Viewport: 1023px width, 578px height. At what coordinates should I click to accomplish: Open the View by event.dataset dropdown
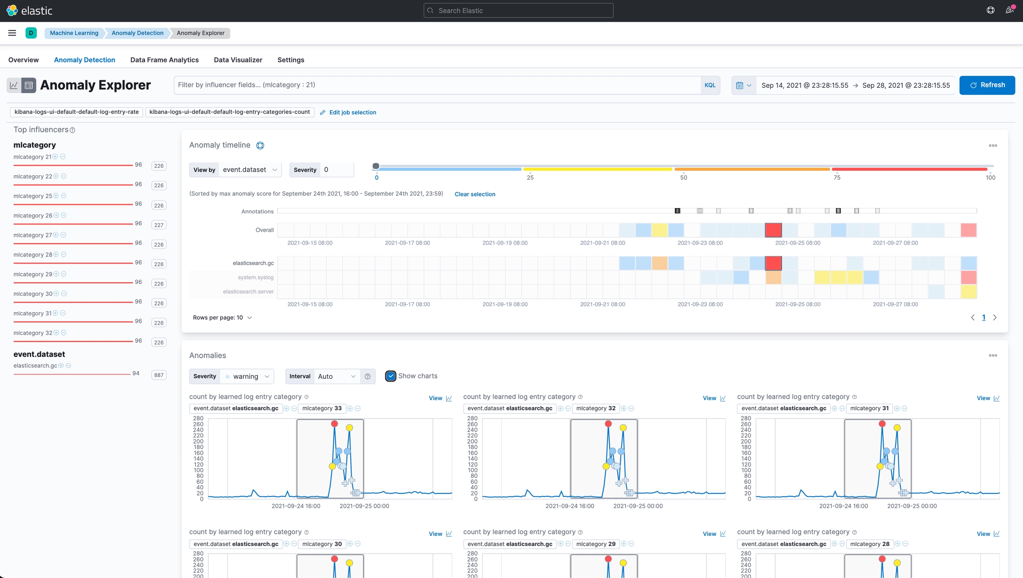tap(250, 169)
